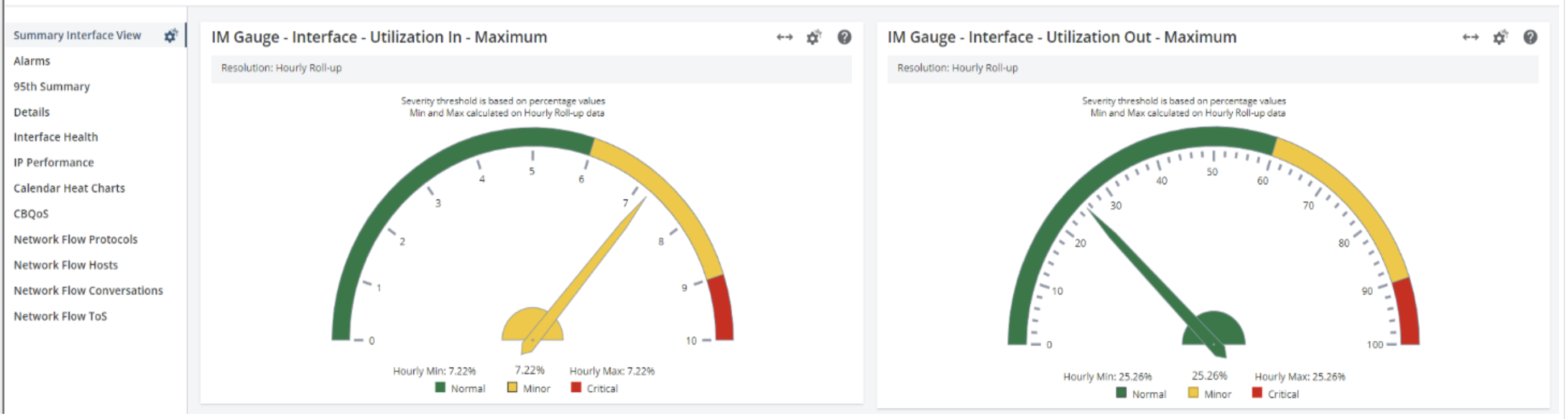The width and height of the screenshot is (1566, 419).
Task: Open CBQoS view
Action: click(31, 213)
